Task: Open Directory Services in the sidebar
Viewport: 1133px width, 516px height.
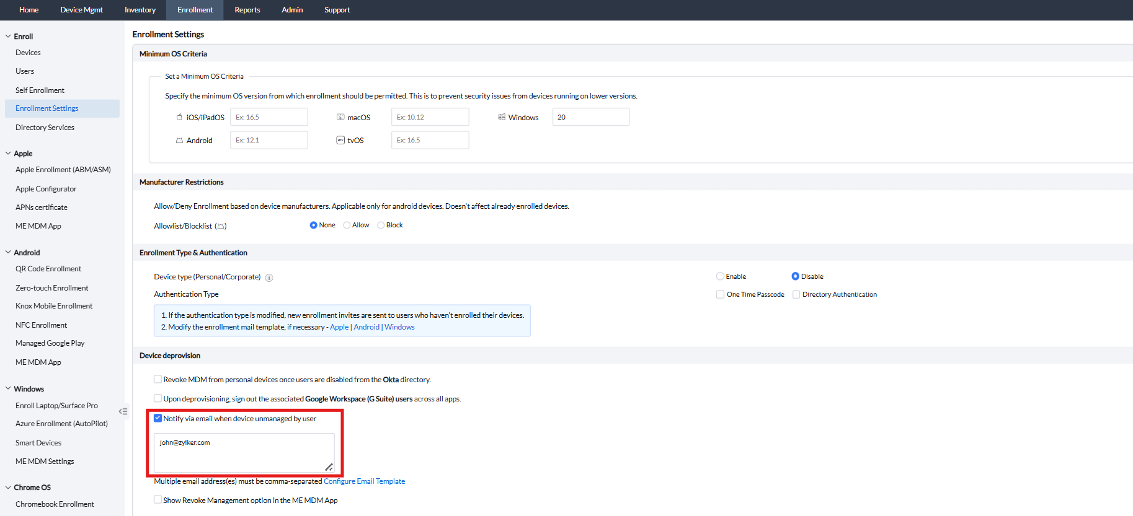Action: 45,128
